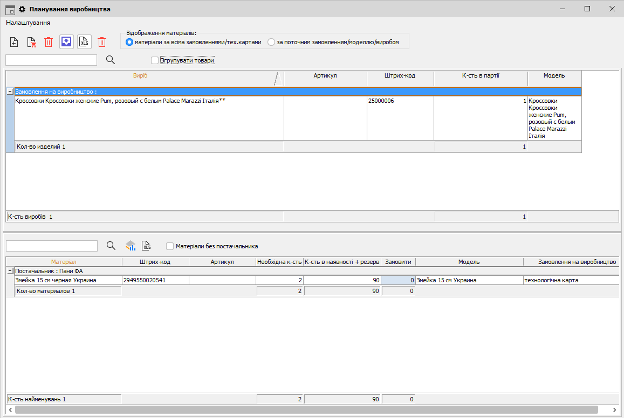Click the add new document icon
This screenshot has height=418, width=624.
click(15, 42)
